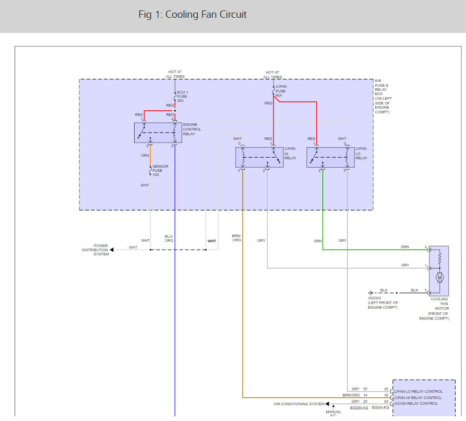
Task: Select 'C/FAN LO RELAY CONTROL' text
Action: tap(418, 391)
